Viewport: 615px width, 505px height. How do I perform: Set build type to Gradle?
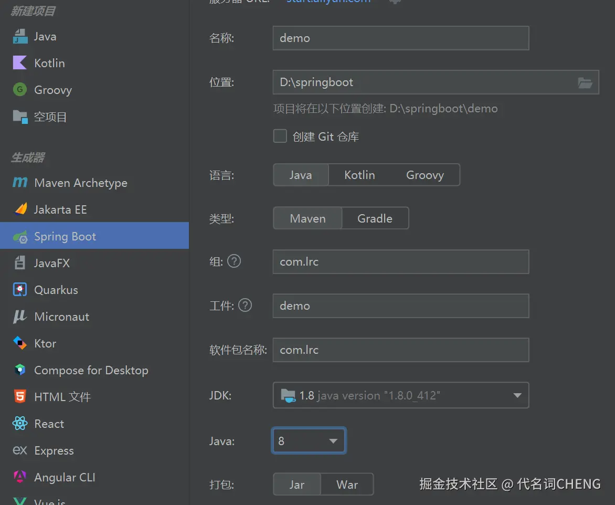tap(375, 218)
